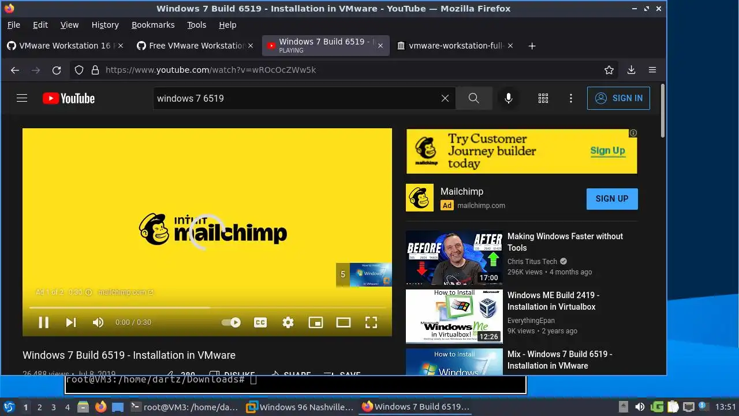739x416 pixels.
Task: Click the video progress bar
Action: (x=207, y=307)
